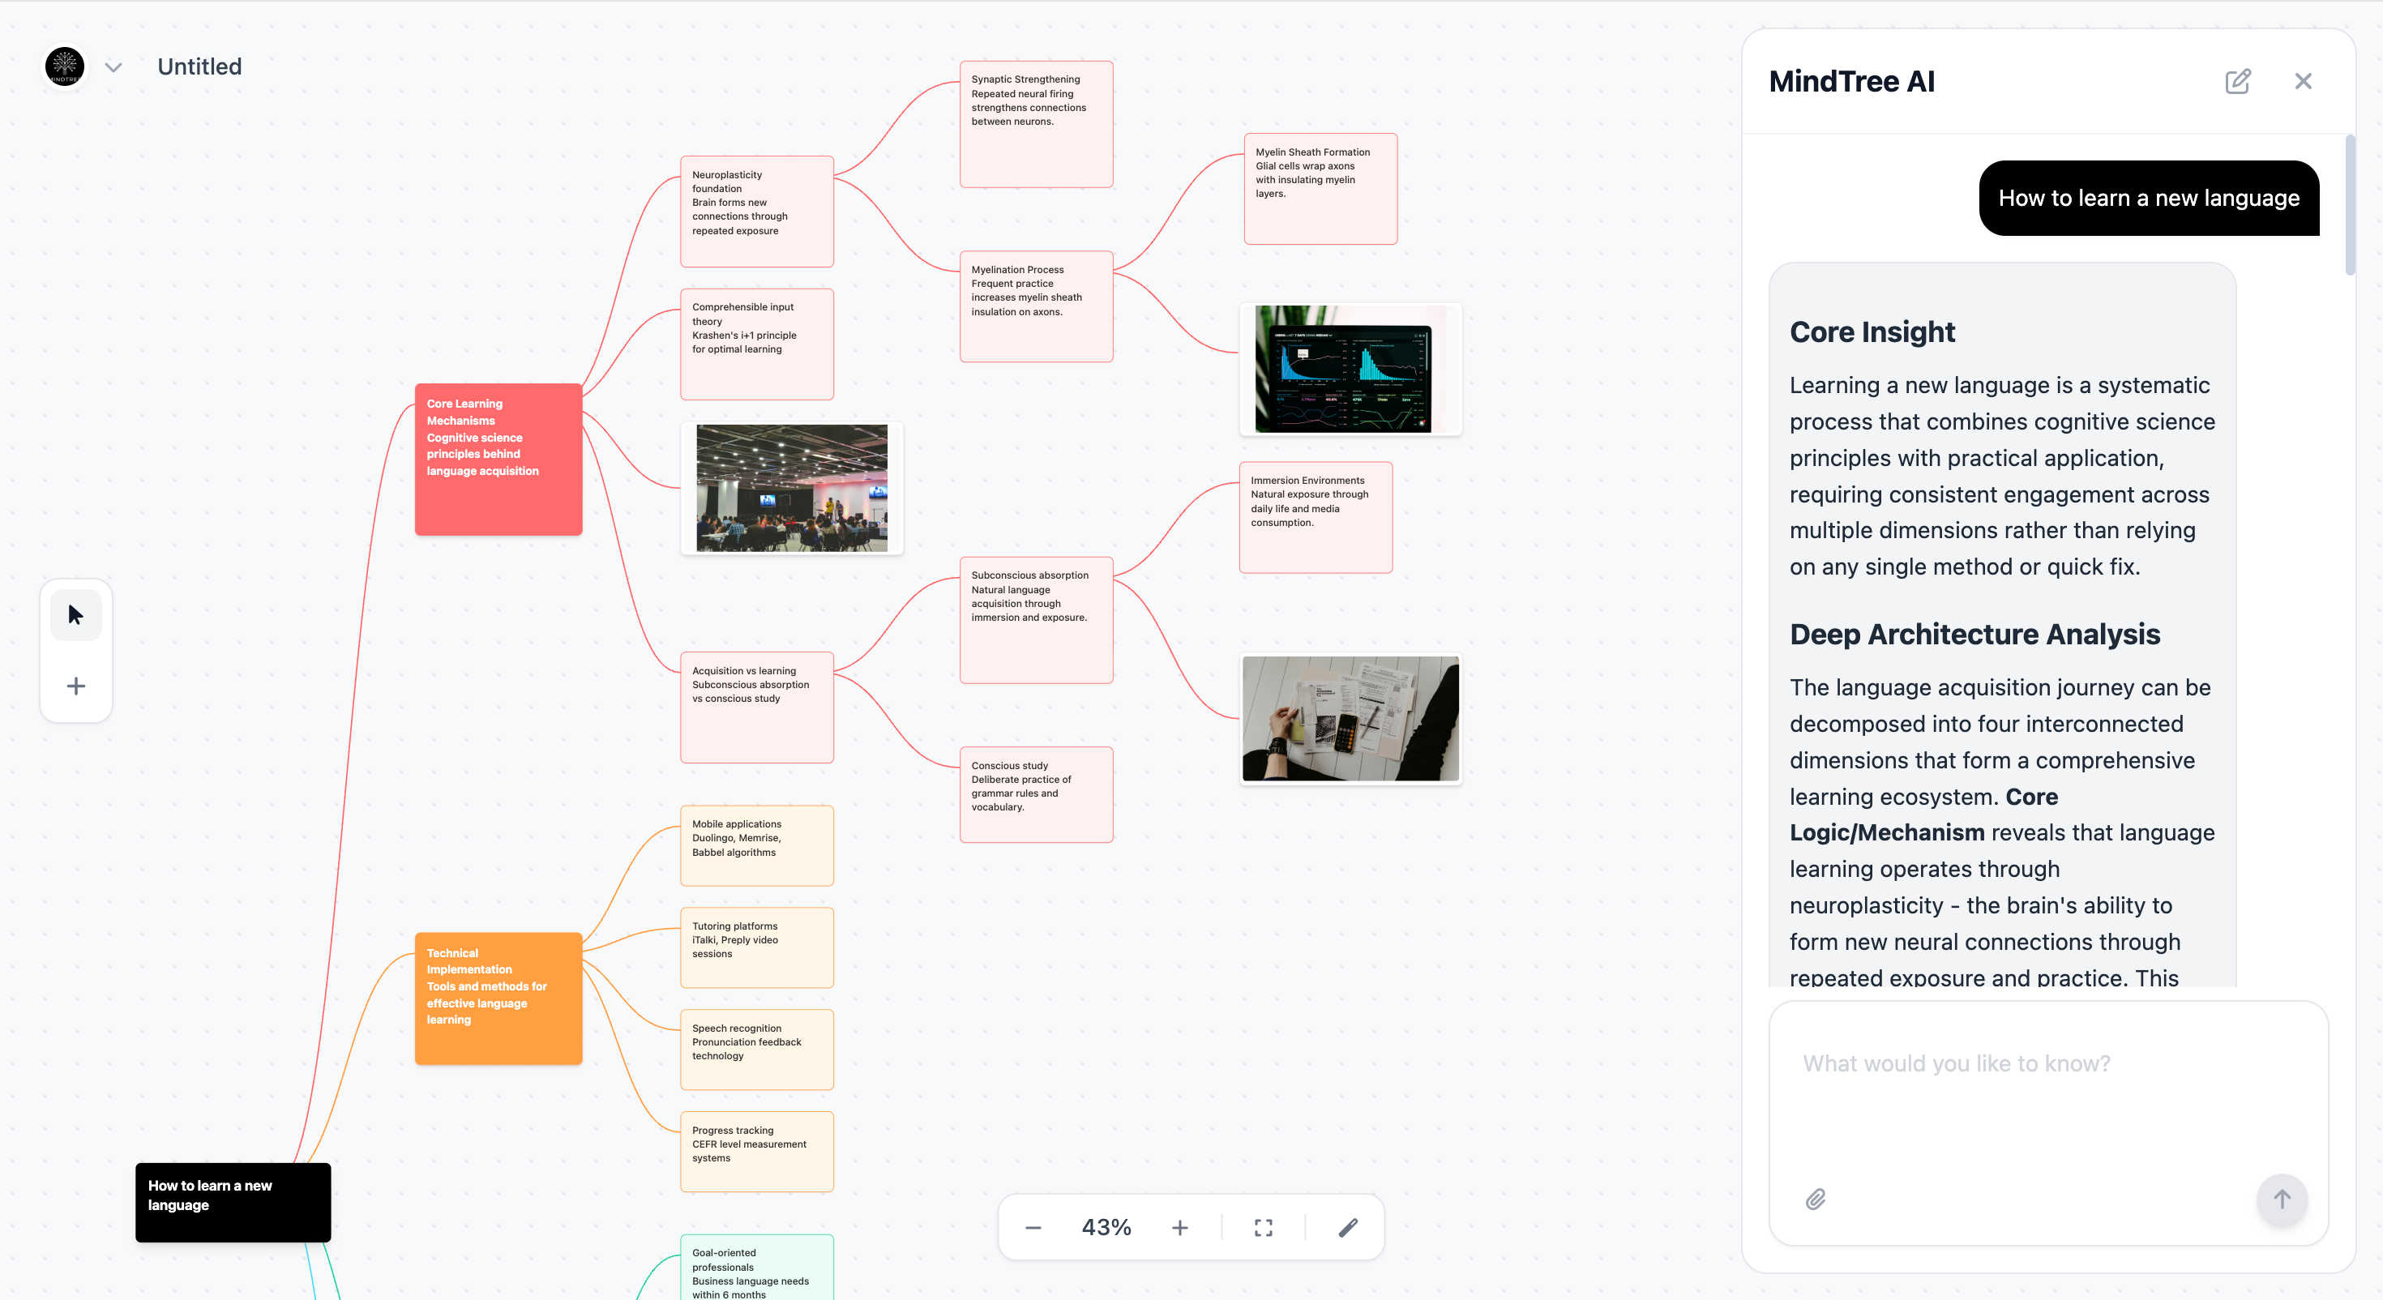Zoom in with the plus button
This screenshot has height=1300, width=2383.
point(1179,1228)
